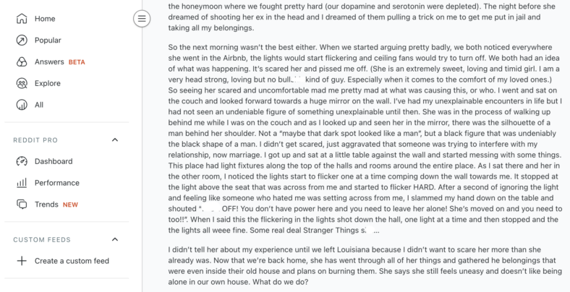
Task: Collapse sidebar with the hamburger button
Action: [142, 19]
